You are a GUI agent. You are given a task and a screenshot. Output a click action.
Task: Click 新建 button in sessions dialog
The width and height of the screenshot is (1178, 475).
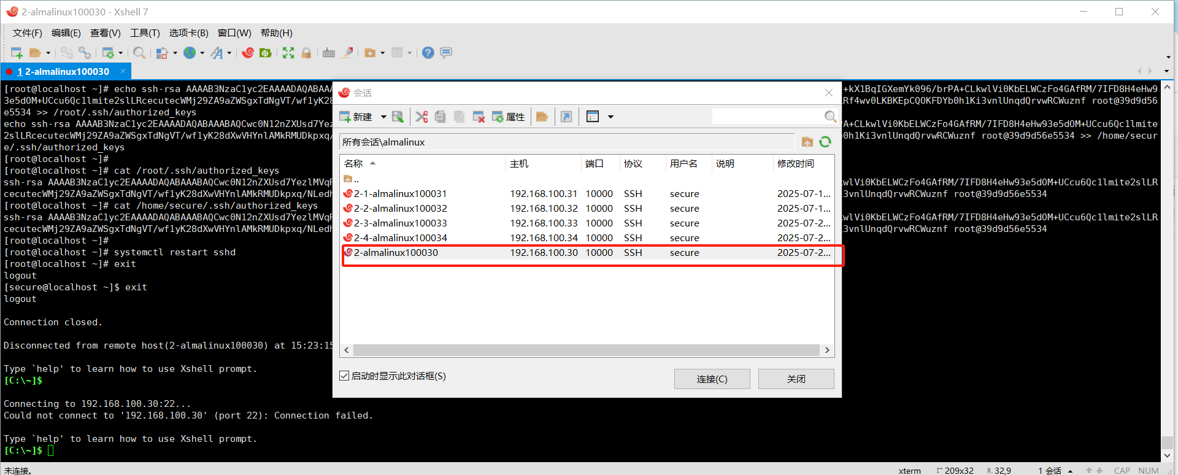pos(356,117)
